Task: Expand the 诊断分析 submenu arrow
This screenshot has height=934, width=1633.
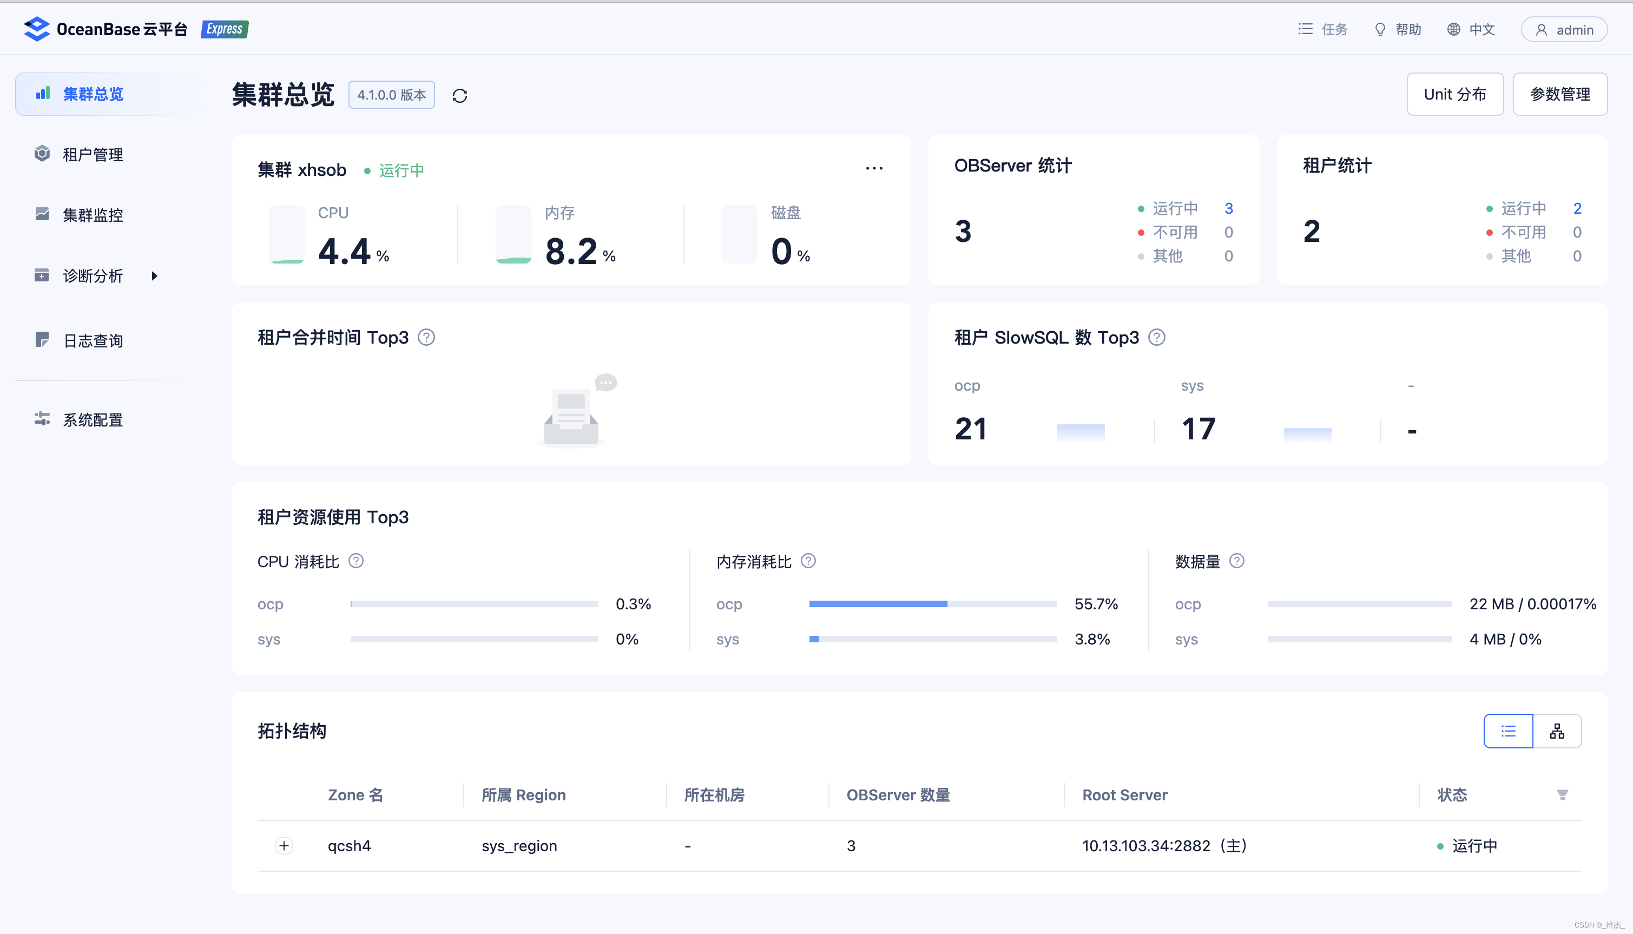Action: [154, 276]
